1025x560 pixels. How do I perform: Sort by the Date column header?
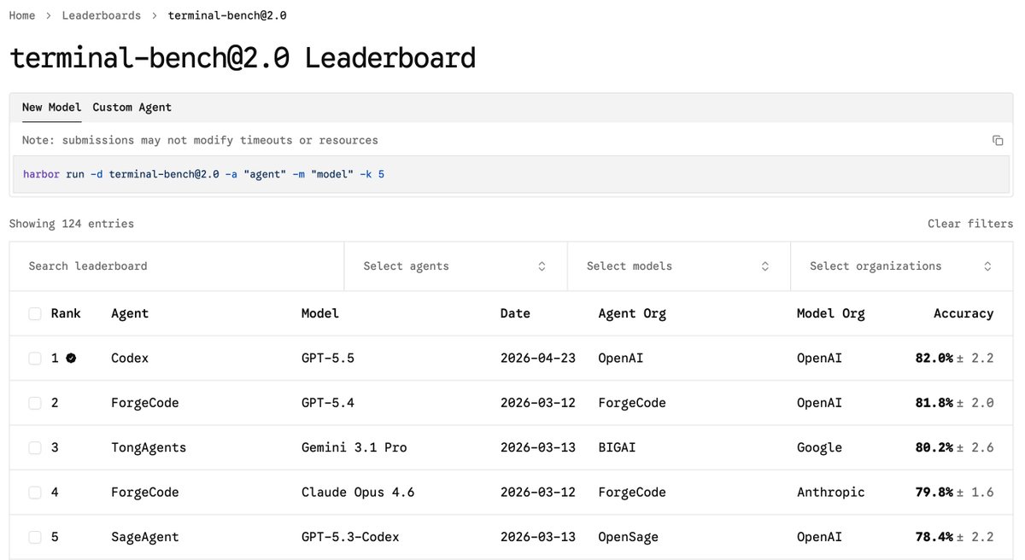pos(515,313)
